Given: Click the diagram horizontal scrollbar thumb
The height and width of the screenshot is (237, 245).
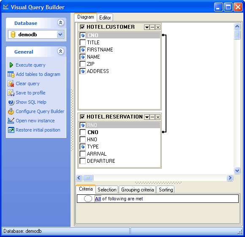Looking at the screenshot, I should click(88, 178).
